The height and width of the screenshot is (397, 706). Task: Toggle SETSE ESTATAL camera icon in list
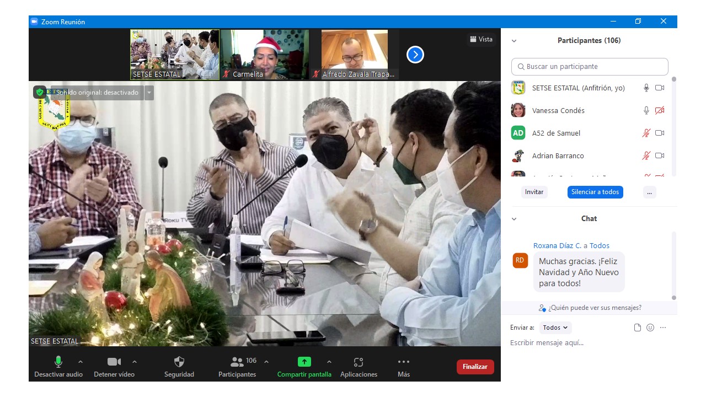point(660,88)
